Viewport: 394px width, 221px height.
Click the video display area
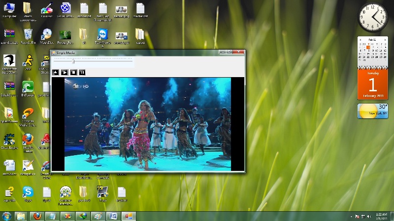tap(148, 124)
